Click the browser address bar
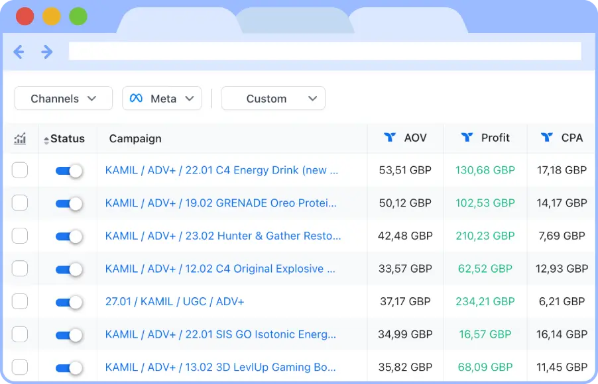Image resolution: width=598 pixels, height=384 pixels. [325, 52]
